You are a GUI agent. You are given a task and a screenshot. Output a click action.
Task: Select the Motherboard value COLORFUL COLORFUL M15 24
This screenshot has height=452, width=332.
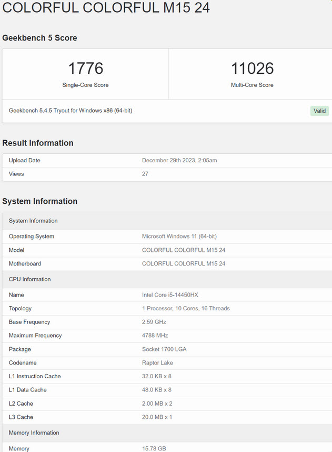(x=184, y=264)
